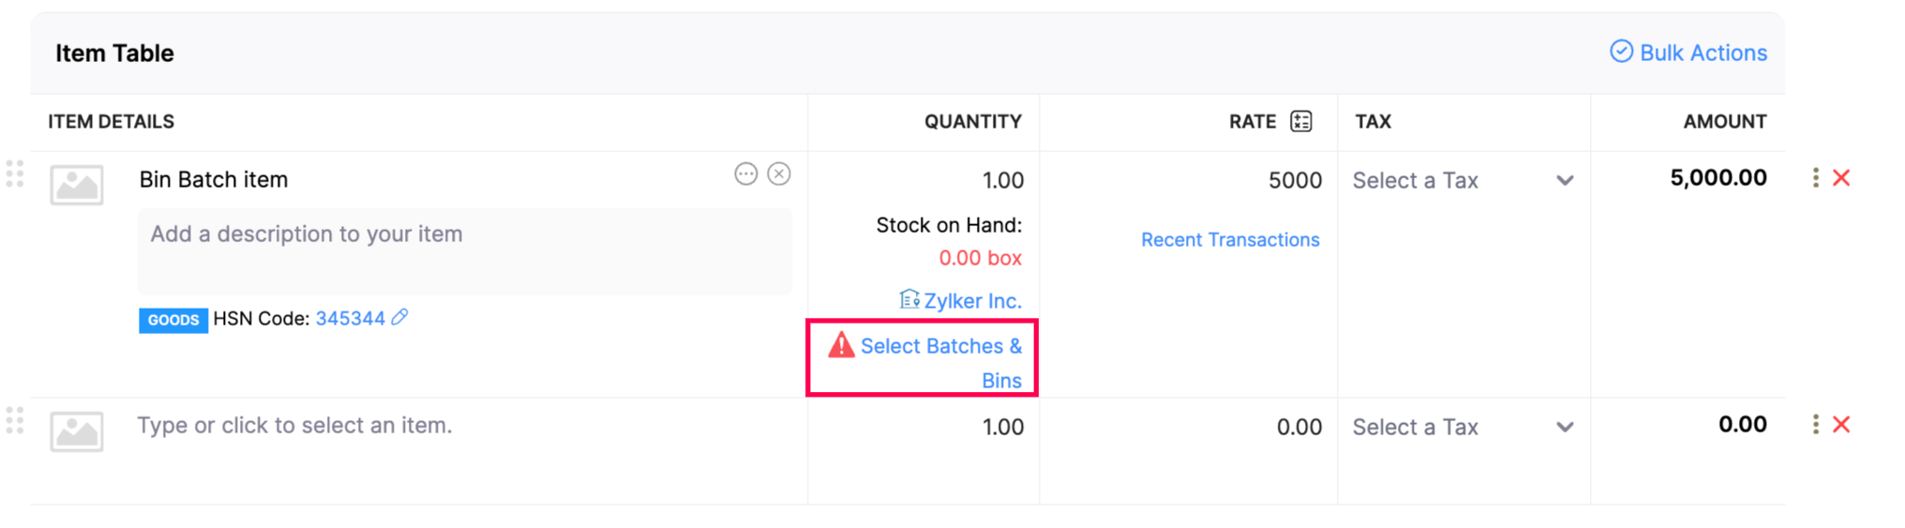
Task: Open the rate calculator icon beside RATE
Action: (1300, 121)
